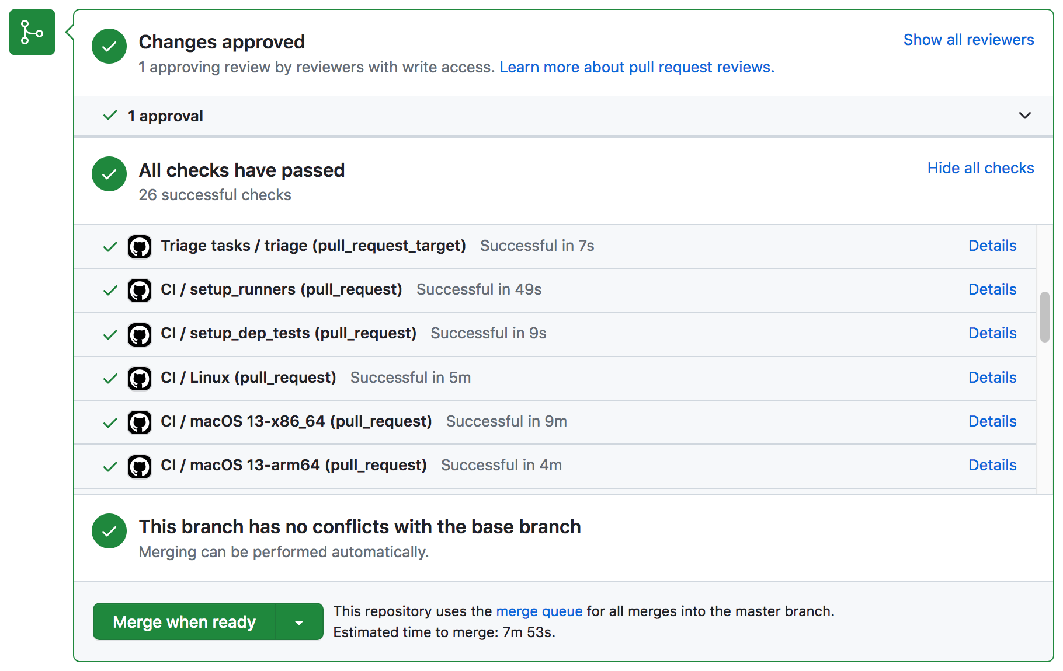Click the GitHub icon next to CI / Linux

140,378
